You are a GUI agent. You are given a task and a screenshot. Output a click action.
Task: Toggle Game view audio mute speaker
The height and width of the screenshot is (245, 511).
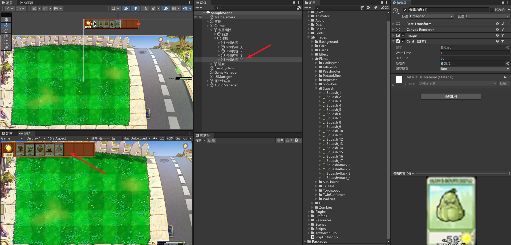(155, 138)
